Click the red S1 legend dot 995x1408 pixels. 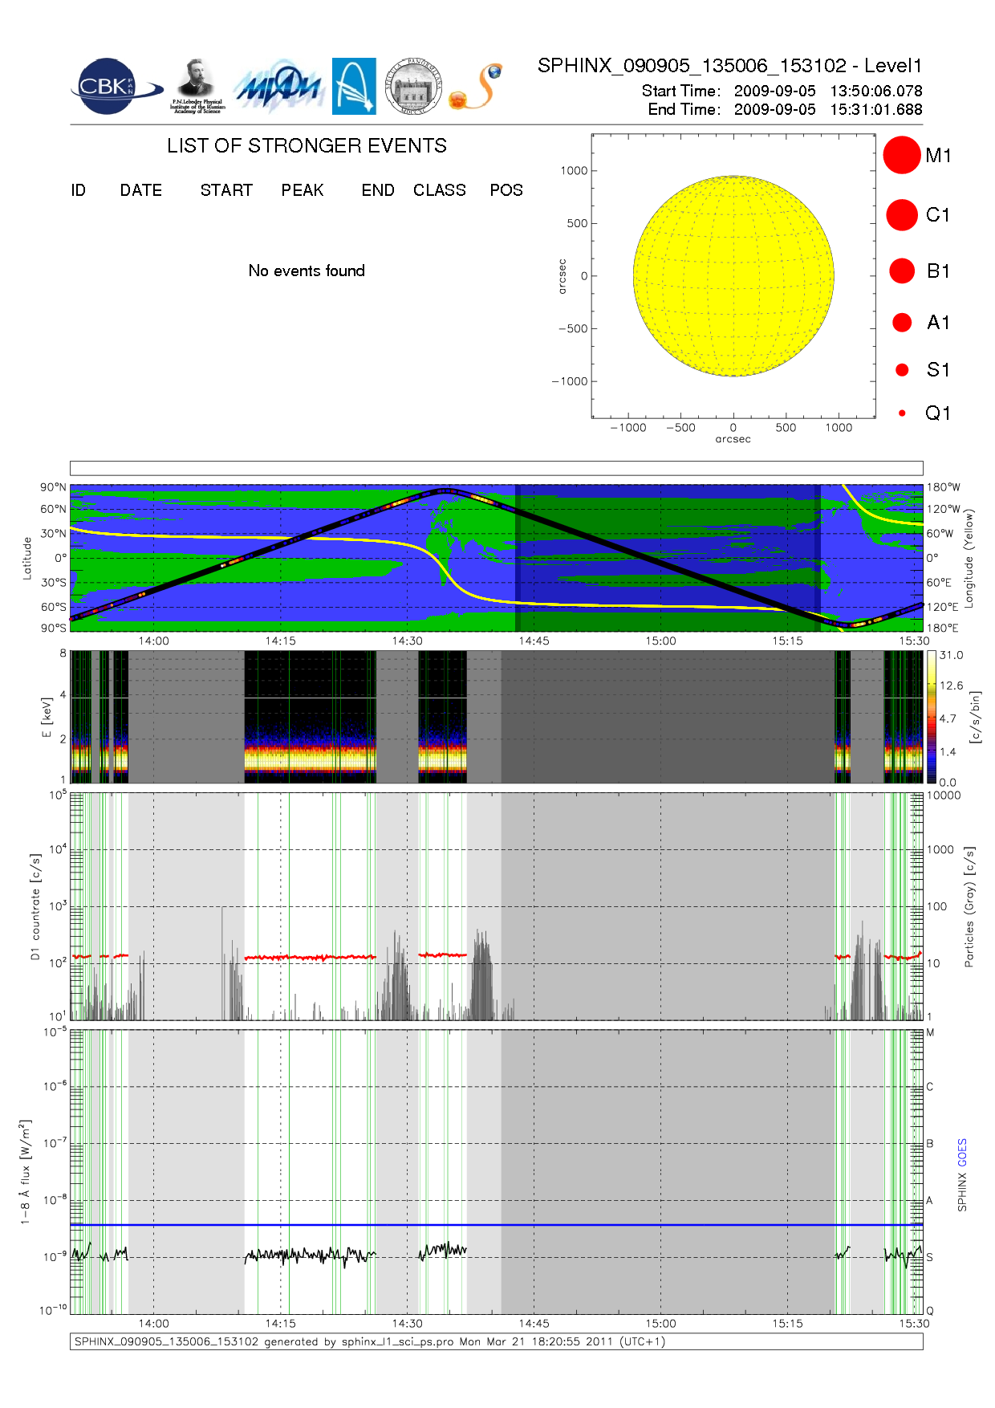(902, 370)
